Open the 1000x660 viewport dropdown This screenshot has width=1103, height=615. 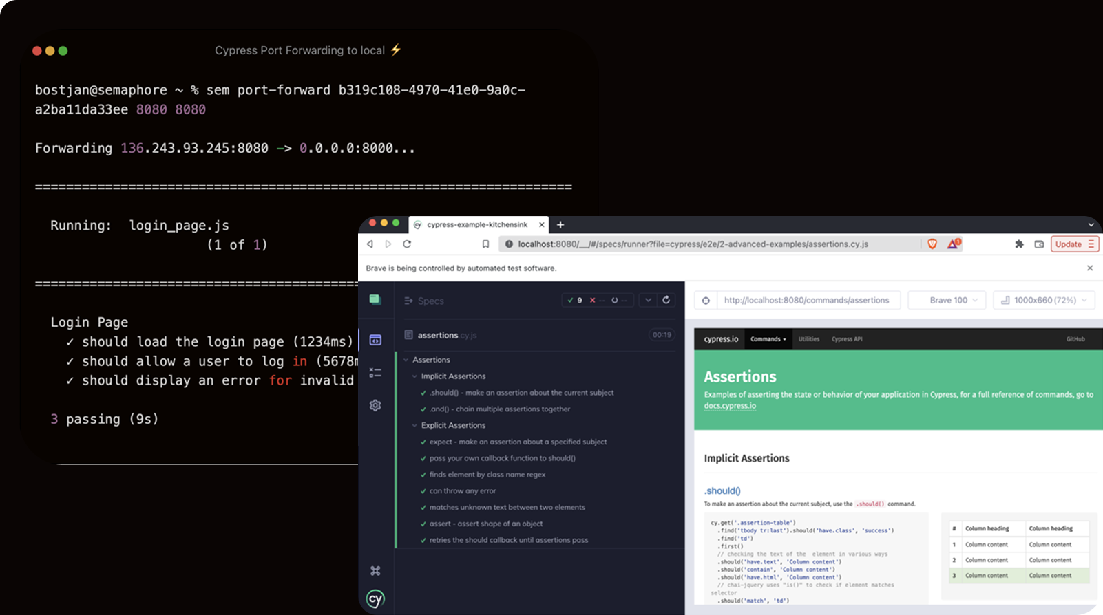(x=1044, y=301)
